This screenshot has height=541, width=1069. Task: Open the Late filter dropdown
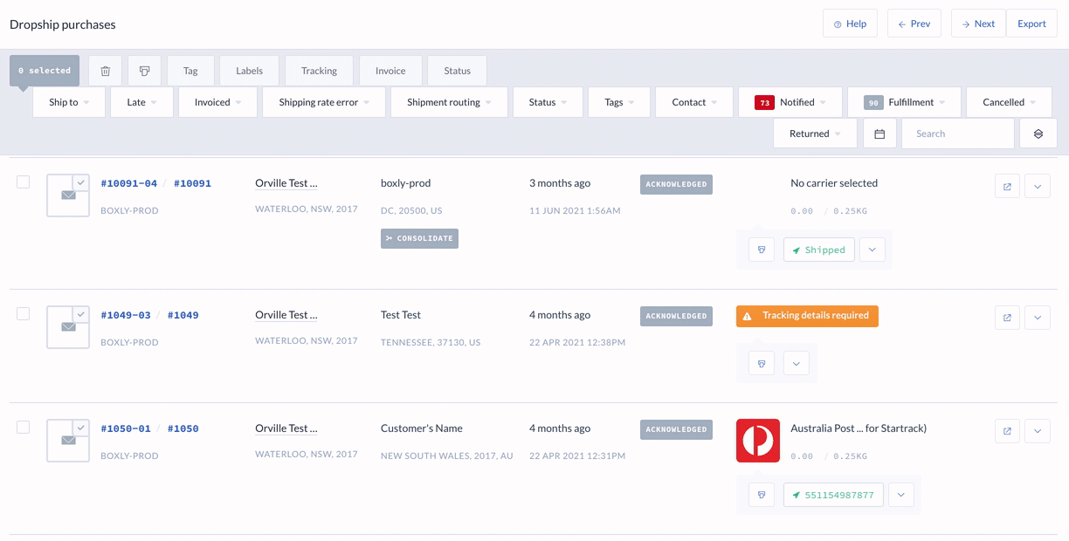(141, 102)
